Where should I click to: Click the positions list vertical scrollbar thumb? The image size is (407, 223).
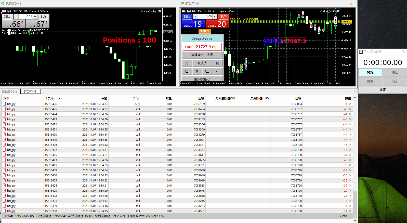pos(355,205)
